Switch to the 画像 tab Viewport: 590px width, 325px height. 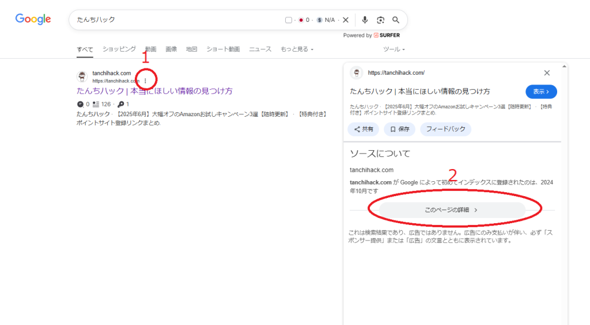coord(171,49)
